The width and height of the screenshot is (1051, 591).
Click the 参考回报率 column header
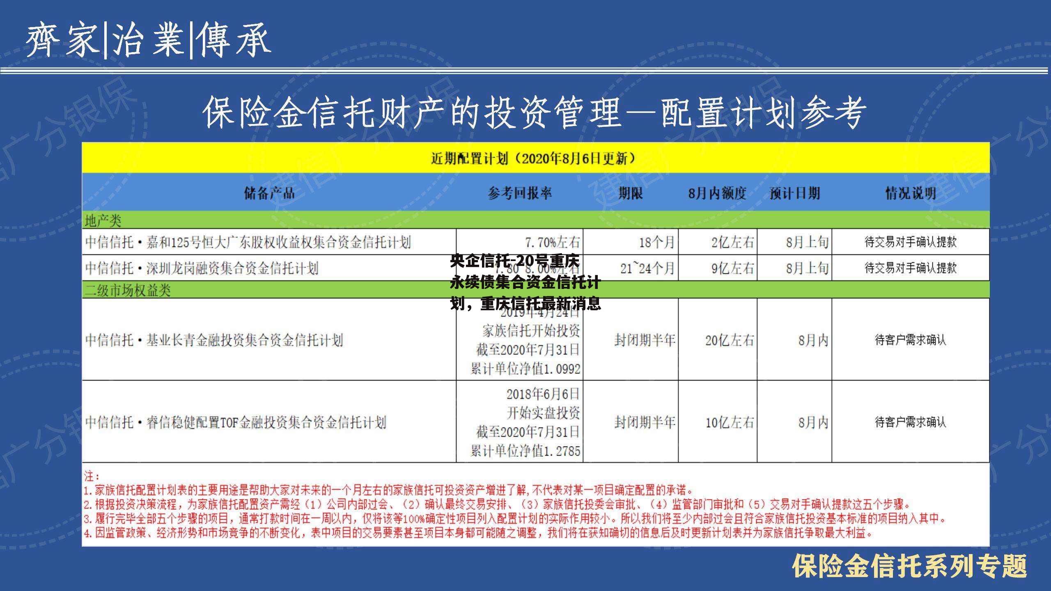coord(520,192)
